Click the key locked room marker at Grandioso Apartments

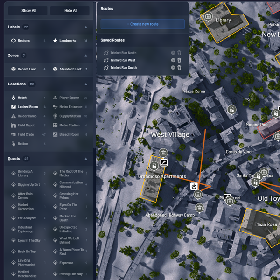point(164,163)
